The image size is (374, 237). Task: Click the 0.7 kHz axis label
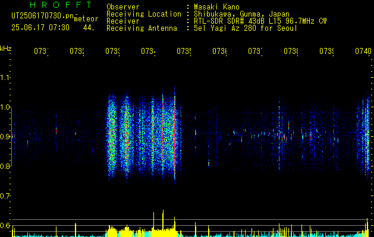(5, 196)
